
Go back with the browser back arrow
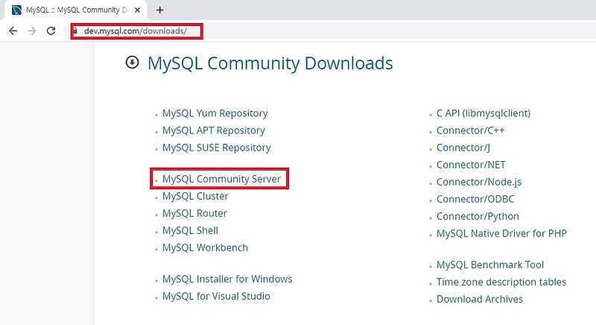pos(13,31)
